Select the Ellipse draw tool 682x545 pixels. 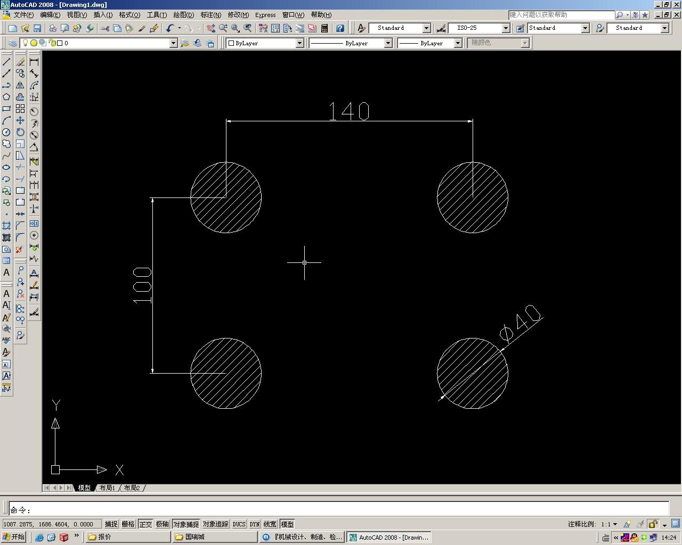[x=6, y=167]
